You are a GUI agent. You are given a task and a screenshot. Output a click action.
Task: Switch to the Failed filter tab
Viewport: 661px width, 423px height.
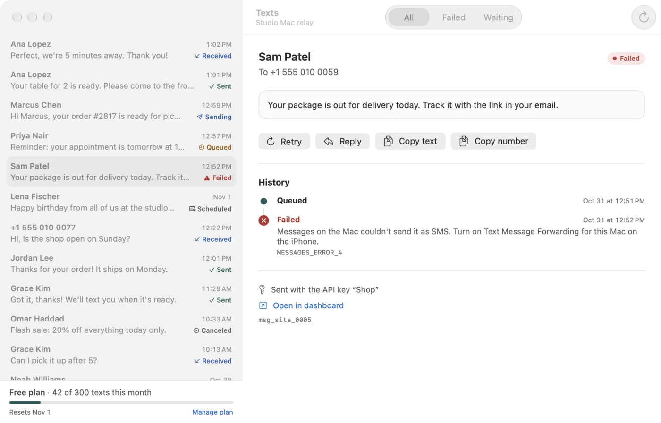[454, 17]
